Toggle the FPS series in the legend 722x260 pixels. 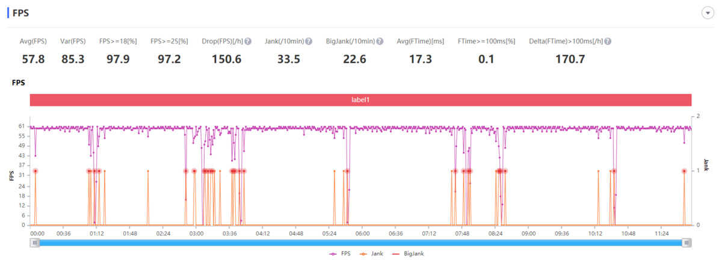tap(340, 254)
